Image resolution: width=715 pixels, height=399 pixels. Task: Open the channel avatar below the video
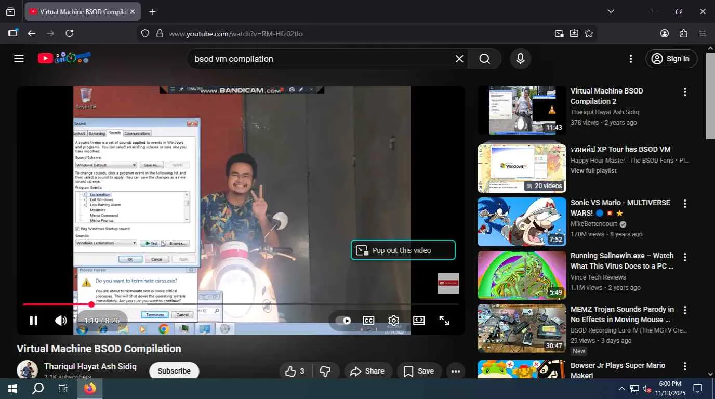pyautogui.click(x=27, y=370)
